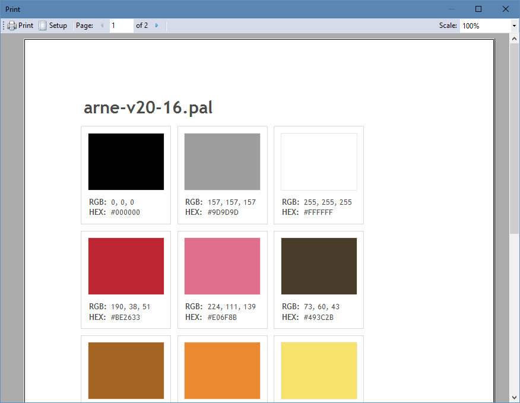This screenshot has height=403, width=520.
Task: Click text 'RGB: 255, 255, 255'
Action: click(x=317, y=202)
